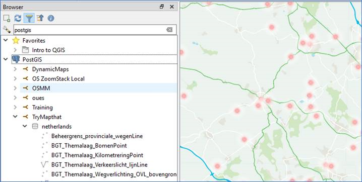Select the netherlands schema label
Screen dimensions: 362x182
point(56,126)
